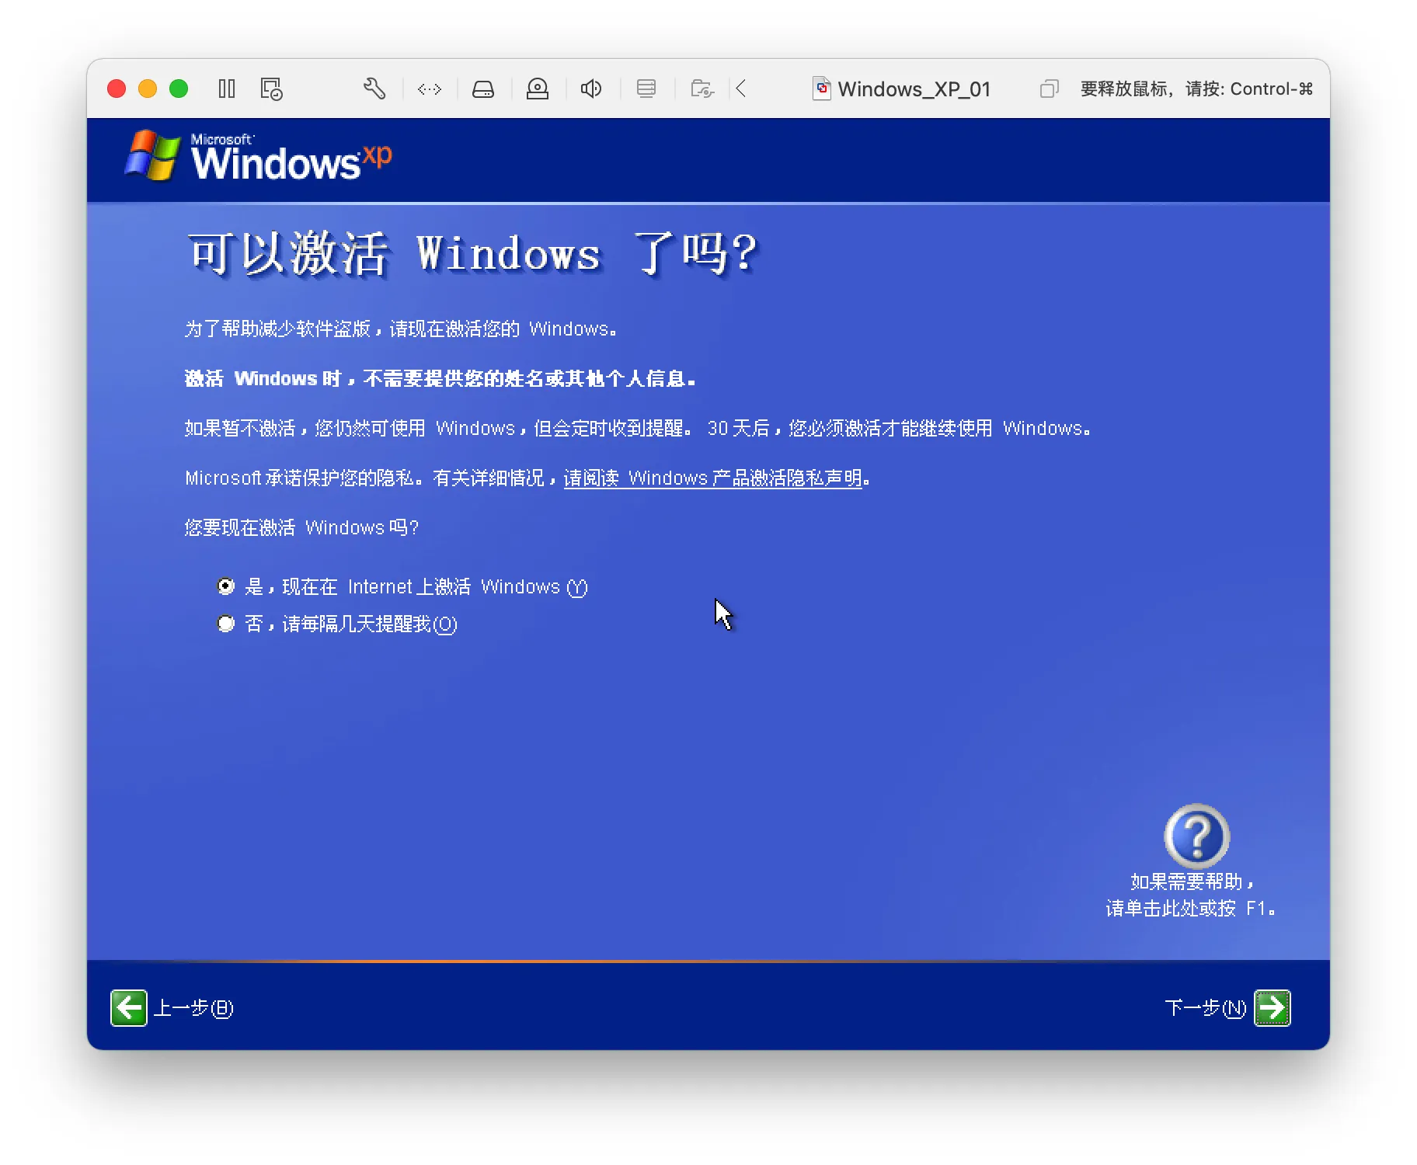Collapse toolbar devices with left chevron
This screenshot has height=1165, width=1417.
coord(741,89)
